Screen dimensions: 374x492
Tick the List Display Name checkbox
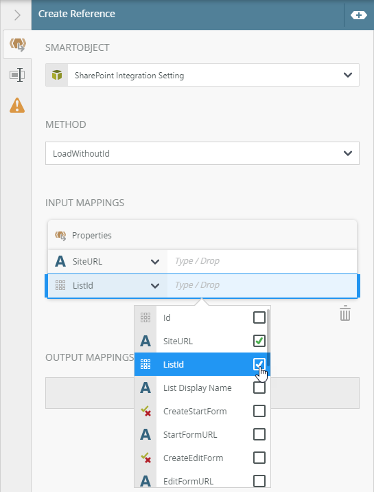[259, 388]
